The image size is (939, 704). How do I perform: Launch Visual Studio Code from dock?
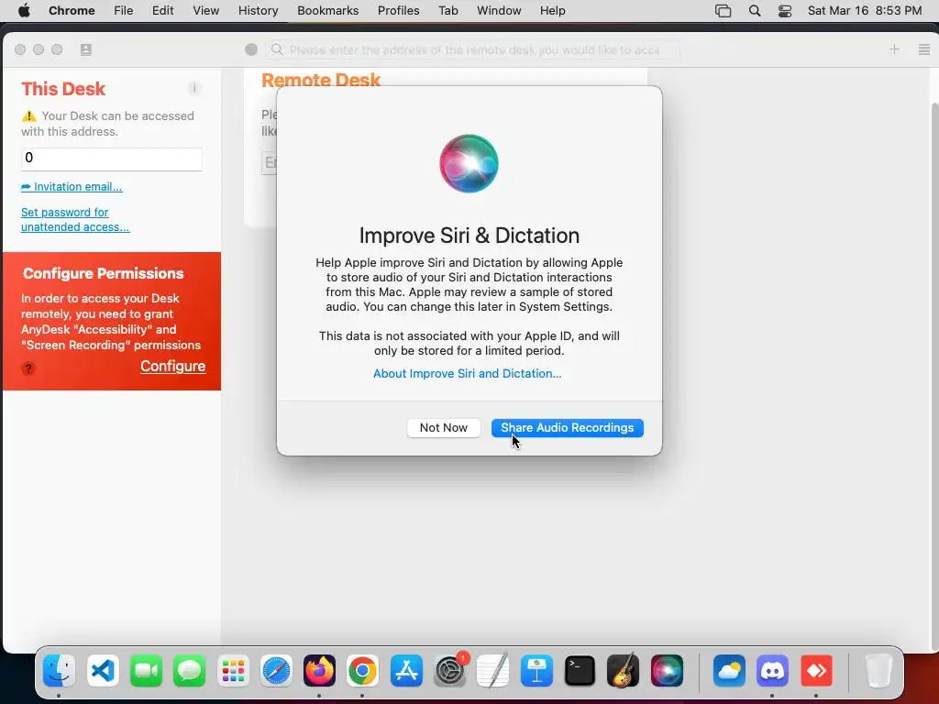pyautogui.click(x=103, y=670)
